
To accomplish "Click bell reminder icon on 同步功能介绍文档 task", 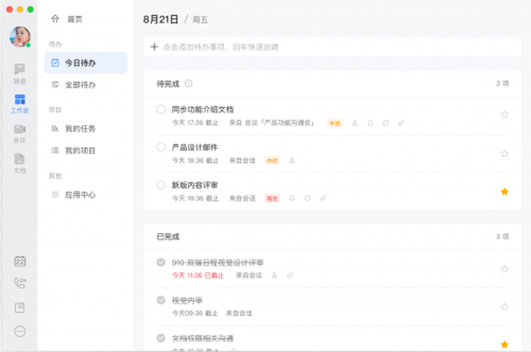I will [369, 123].
